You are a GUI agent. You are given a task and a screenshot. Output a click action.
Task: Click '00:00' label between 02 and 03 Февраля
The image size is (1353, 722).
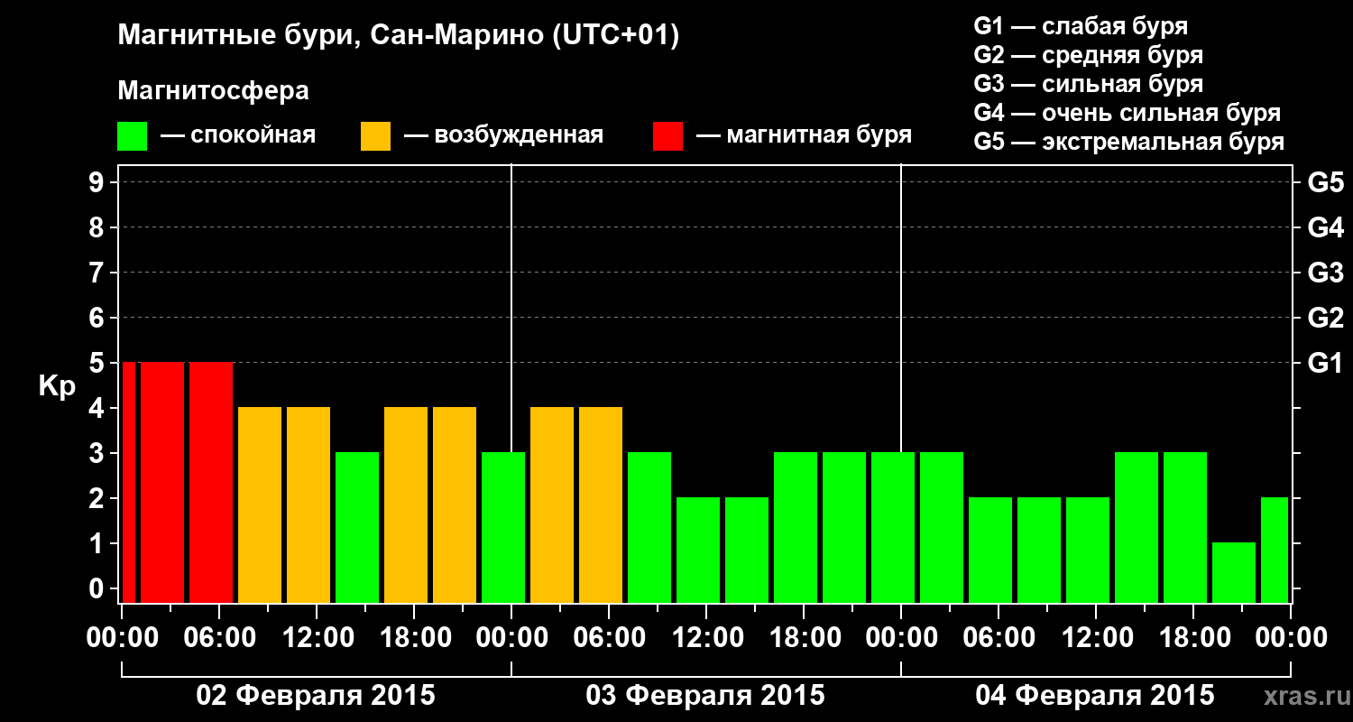[x=511, y=637]
